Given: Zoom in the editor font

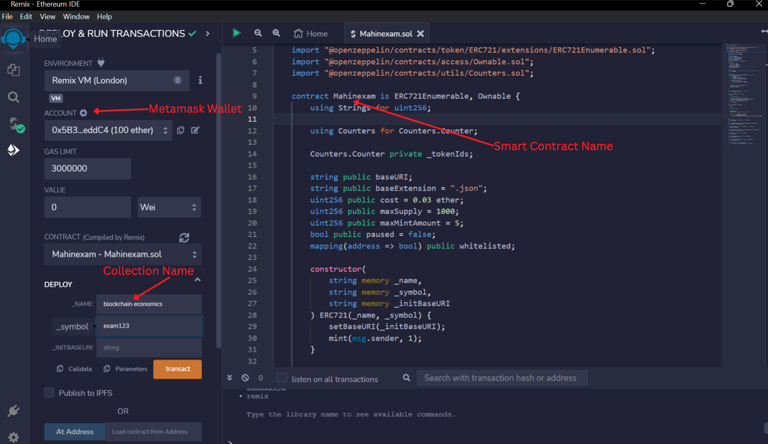Looking at the screenshot, I should [x=276, y=33].
